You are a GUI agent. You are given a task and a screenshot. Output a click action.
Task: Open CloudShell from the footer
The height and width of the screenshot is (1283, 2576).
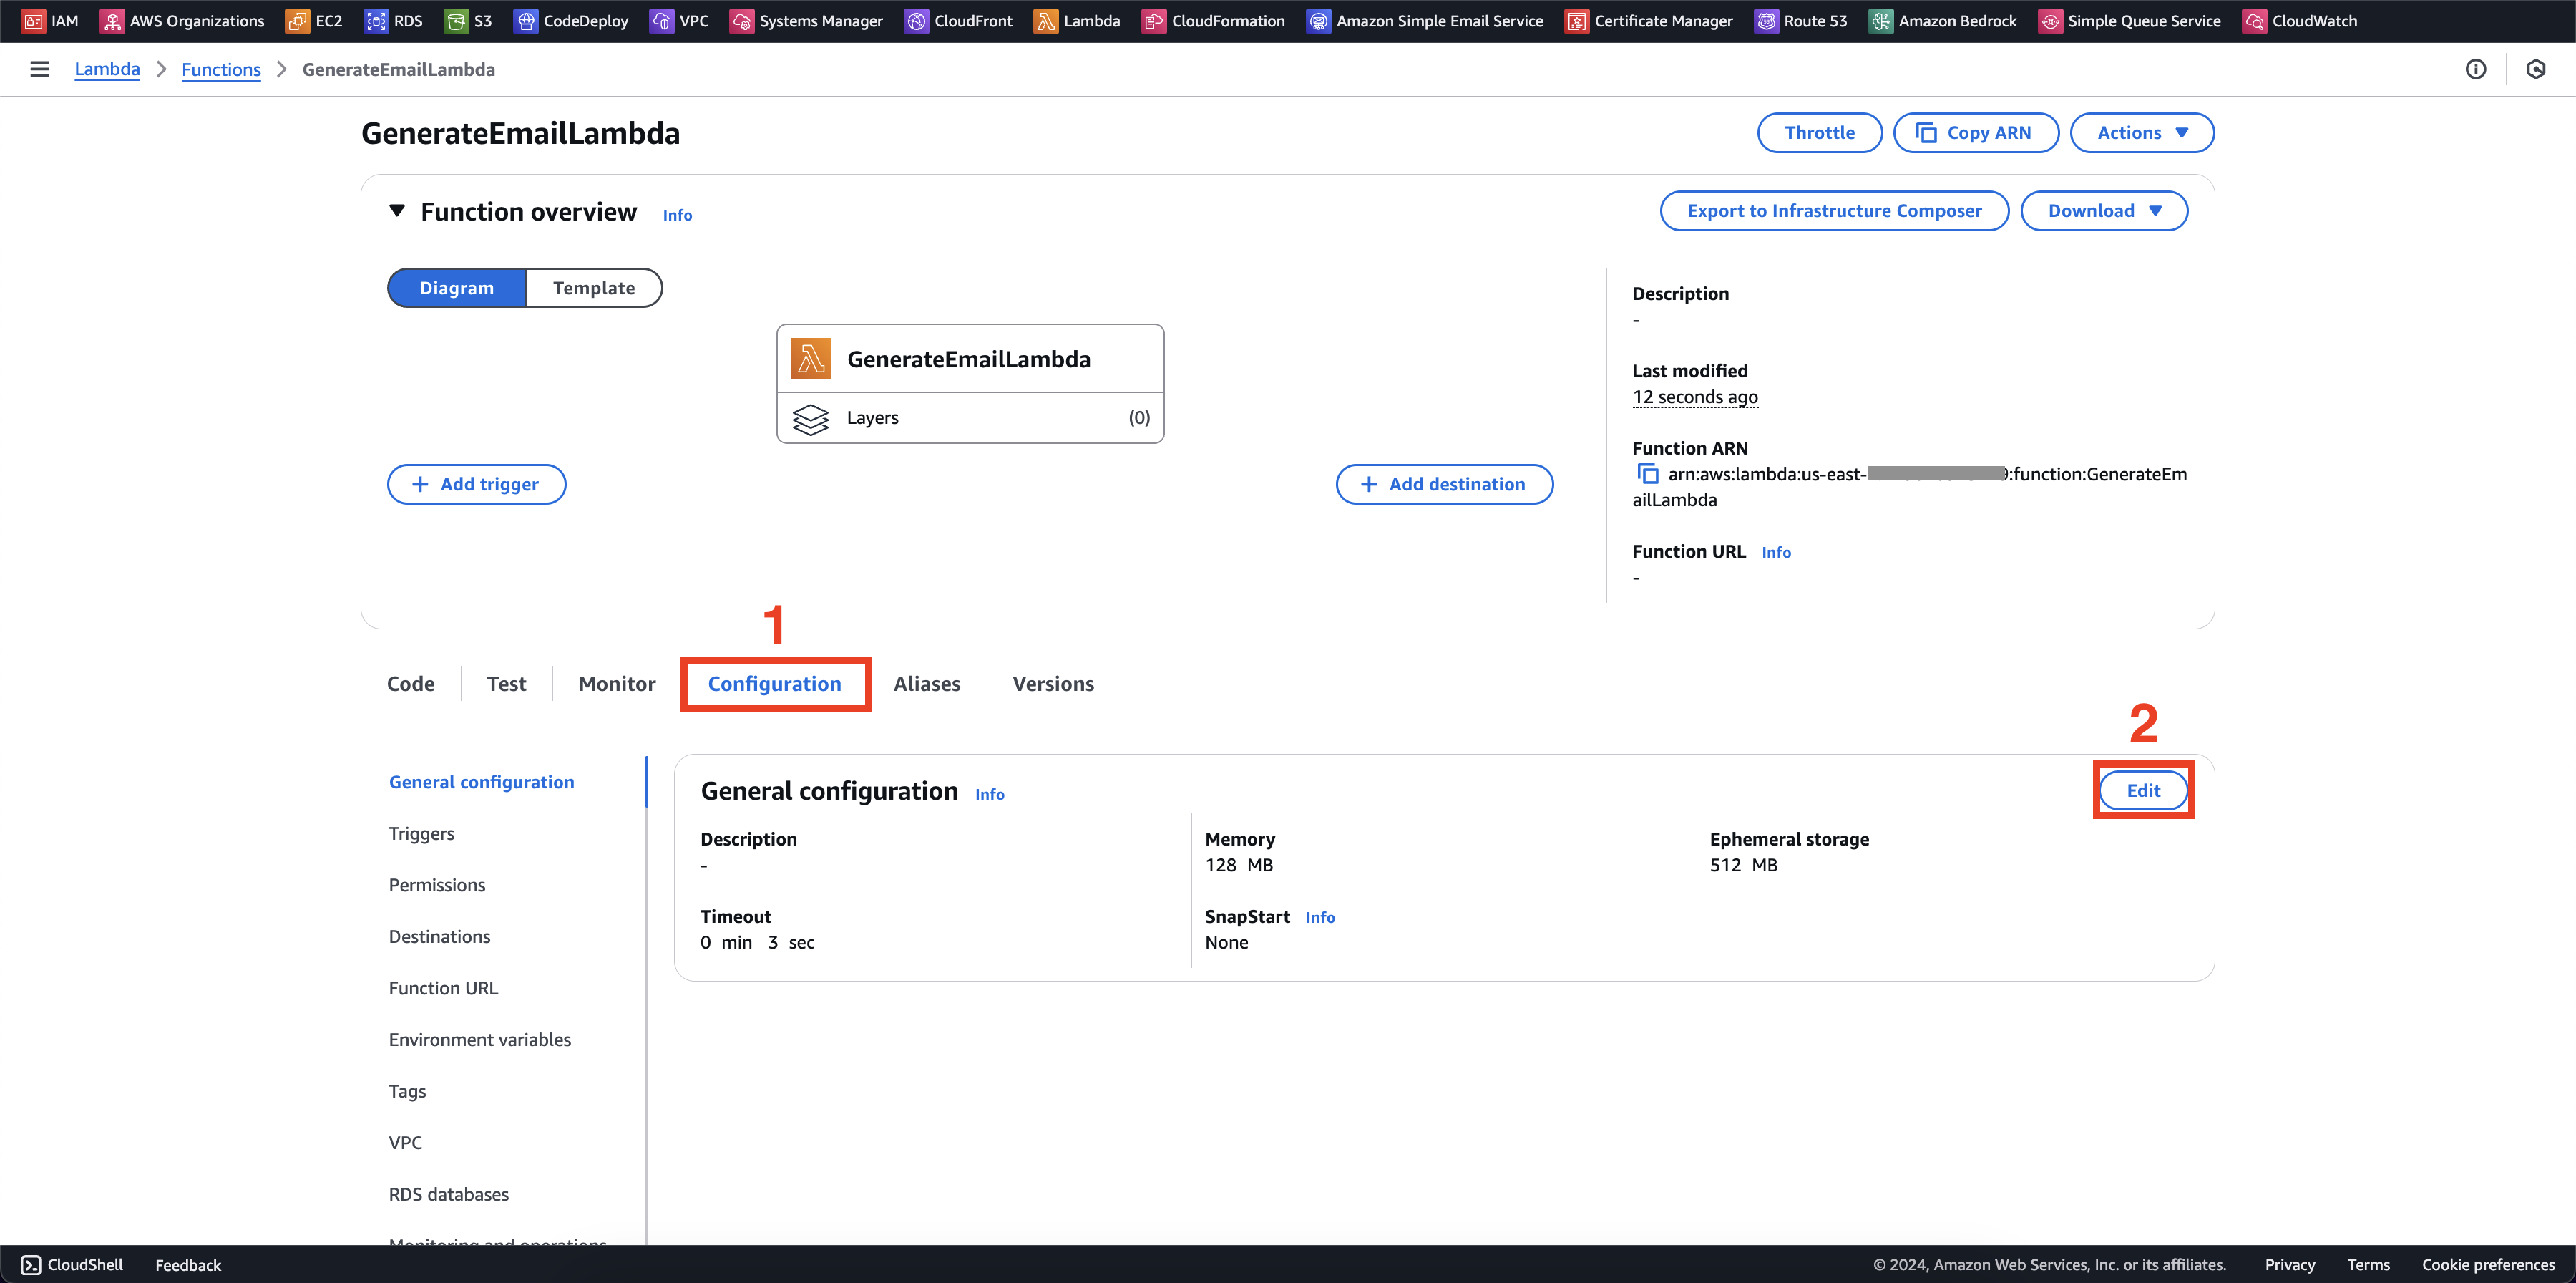72,1264
